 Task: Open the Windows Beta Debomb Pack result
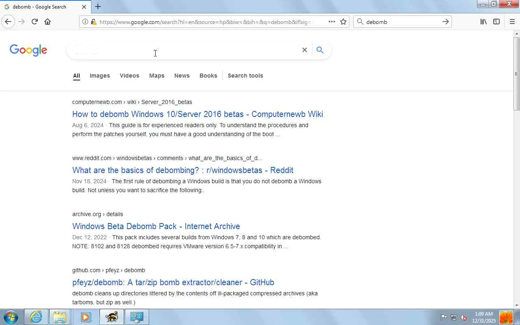click(156, 226)
